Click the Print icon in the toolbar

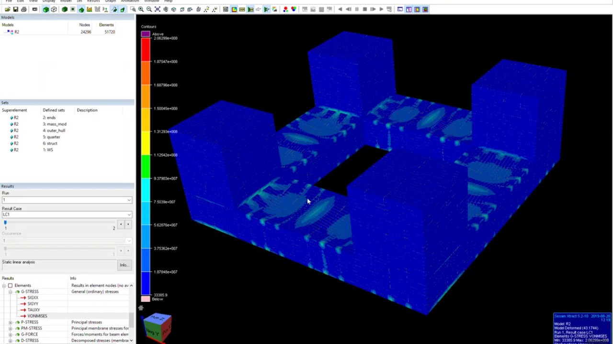tap(24, 9)
